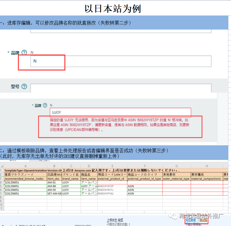The height and width of the screenshot is (226, 231).
Task: Select cell 推奨ブラウズノード
Action: (x=25, y=175)
